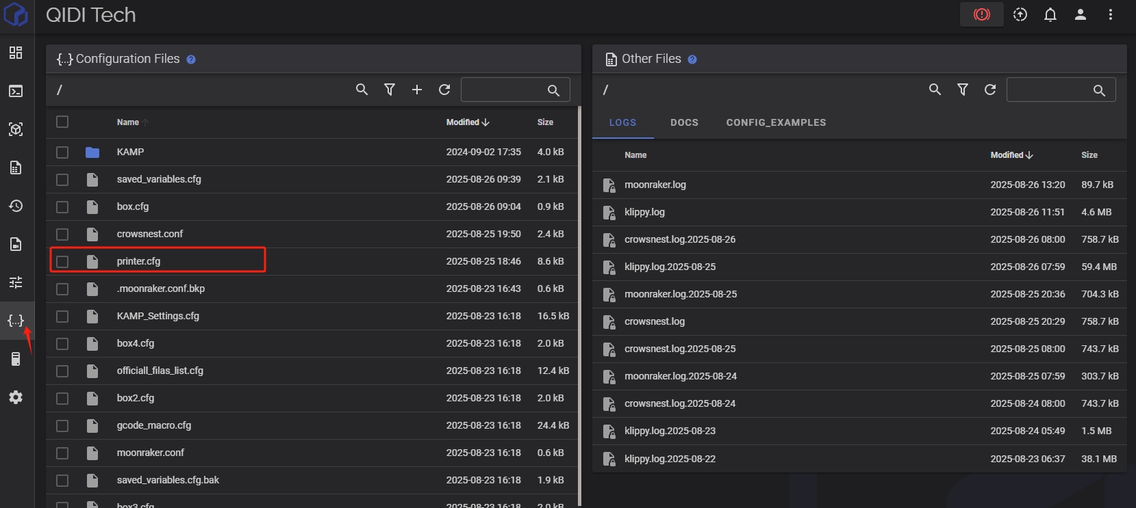1136x508 pixels.
Task: Open the Dashboard sidebar icon
Action: tap(16, 53)
